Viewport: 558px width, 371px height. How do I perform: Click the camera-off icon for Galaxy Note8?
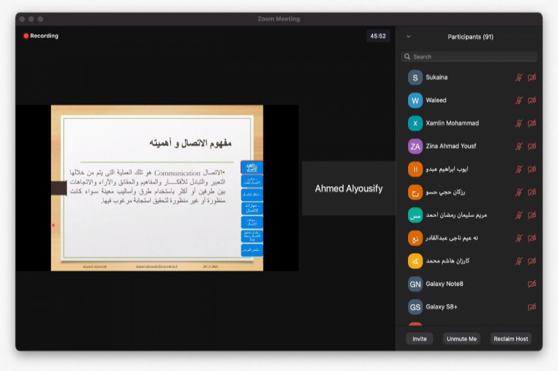point(531,284)
